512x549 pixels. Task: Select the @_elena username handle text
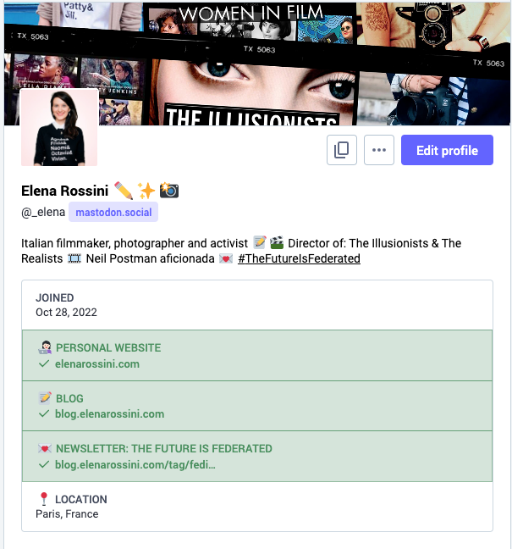(43, 212)
